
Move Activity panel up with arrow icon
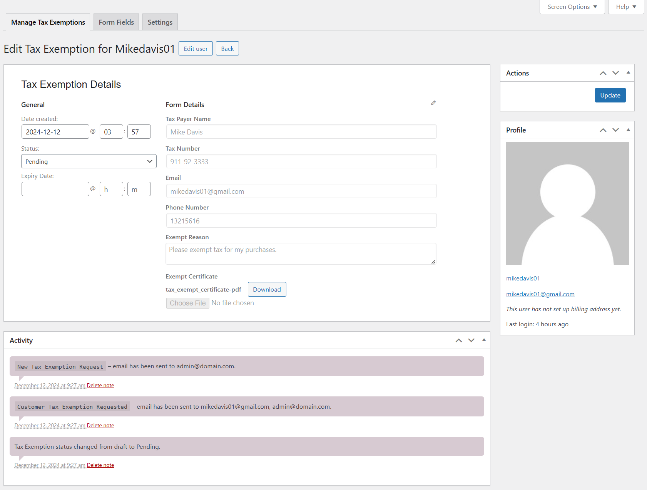(x=458, y=341)
